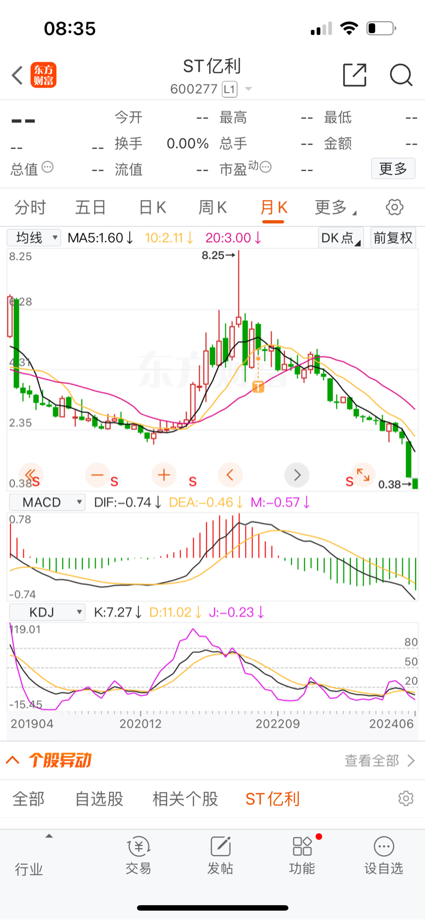
Task: Open the KDJ indicator dropdown
Action: click(47, 612)
